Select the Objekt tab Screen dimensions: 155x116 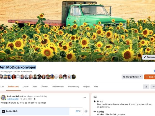pyautogui.click(x=86, y=87)
